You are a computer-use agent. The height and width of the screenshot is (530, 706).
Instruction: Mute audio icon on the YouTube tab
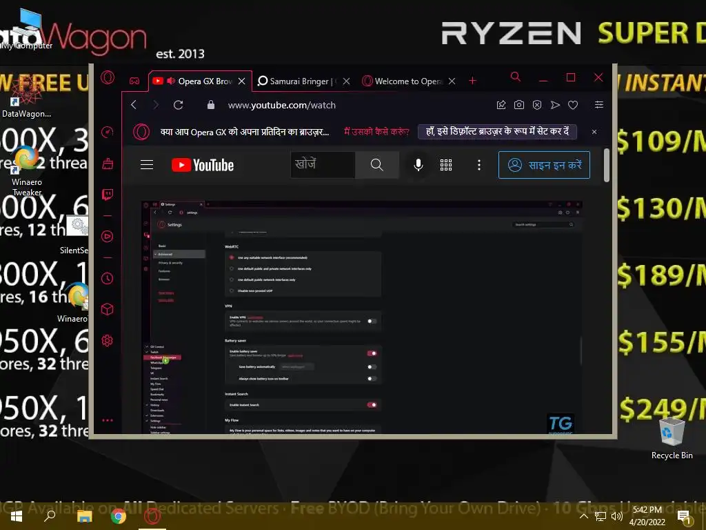[x=171, y=81]
